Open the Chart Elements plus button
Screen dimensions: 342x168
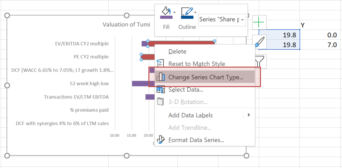[x=259, y=23]
